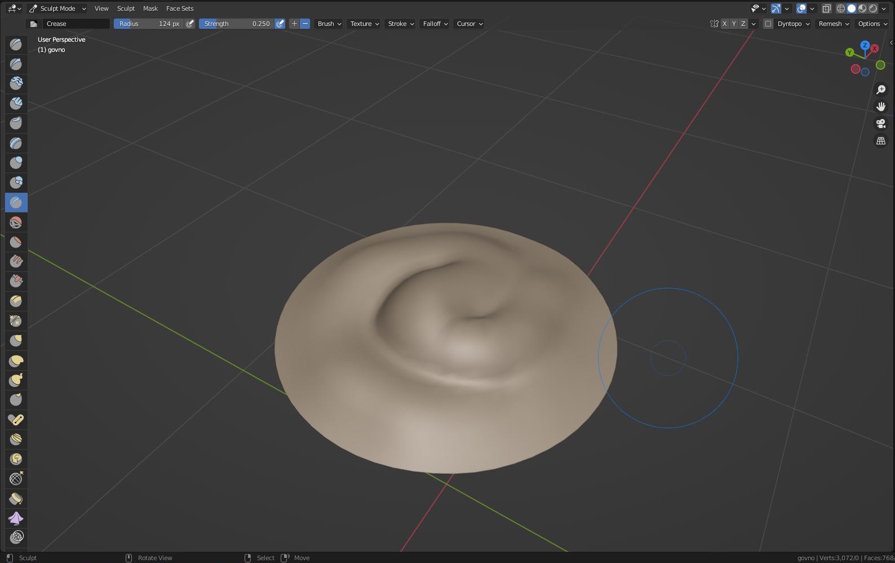Switch to wireframe viewport shading
The width and height of the screenshot is (895, 563).
(x=840, y=8)
